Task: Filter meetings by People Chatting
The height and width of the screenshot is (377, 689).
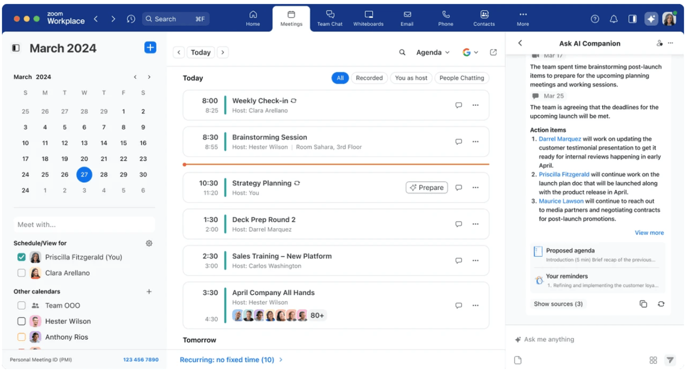Action: click(462, 78)
